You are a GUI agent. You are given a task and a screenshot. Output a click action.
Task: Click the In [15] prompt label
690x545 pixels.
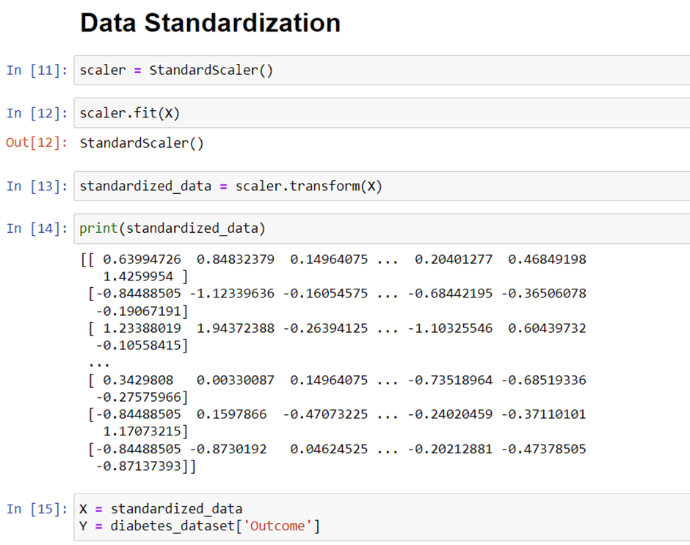tap(37, 509)
